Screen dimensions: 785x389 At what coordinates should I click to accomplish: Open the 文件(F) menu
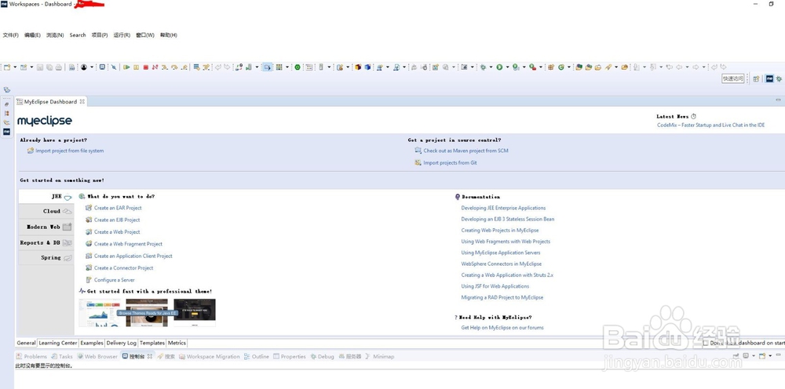(x=10, y=35)
